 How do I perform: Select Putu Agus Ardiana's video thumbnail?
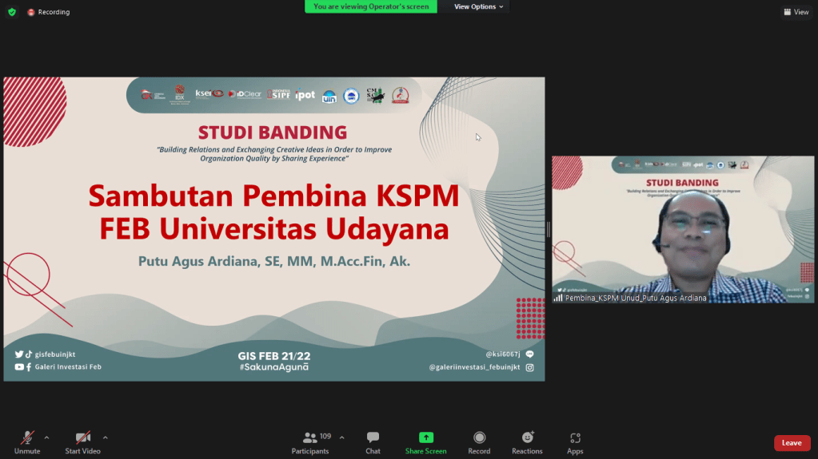(683, 229)
